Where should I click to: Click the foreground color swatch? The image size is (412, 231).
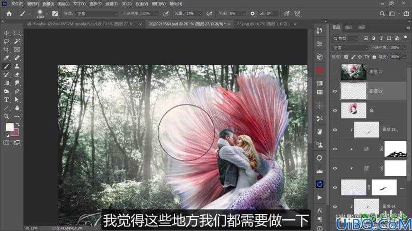(x=10, y=127)
